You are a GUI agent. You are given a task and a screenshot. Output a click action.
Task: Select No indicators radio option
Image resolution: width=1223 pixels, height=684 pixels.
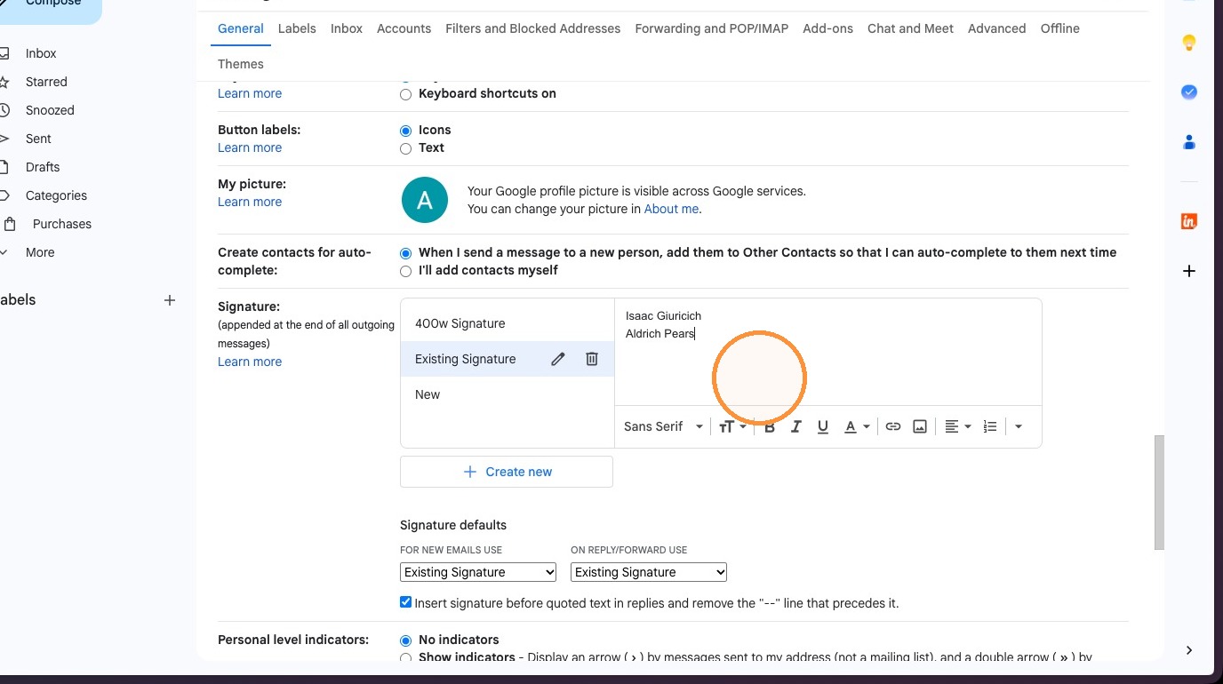(405, 640)
